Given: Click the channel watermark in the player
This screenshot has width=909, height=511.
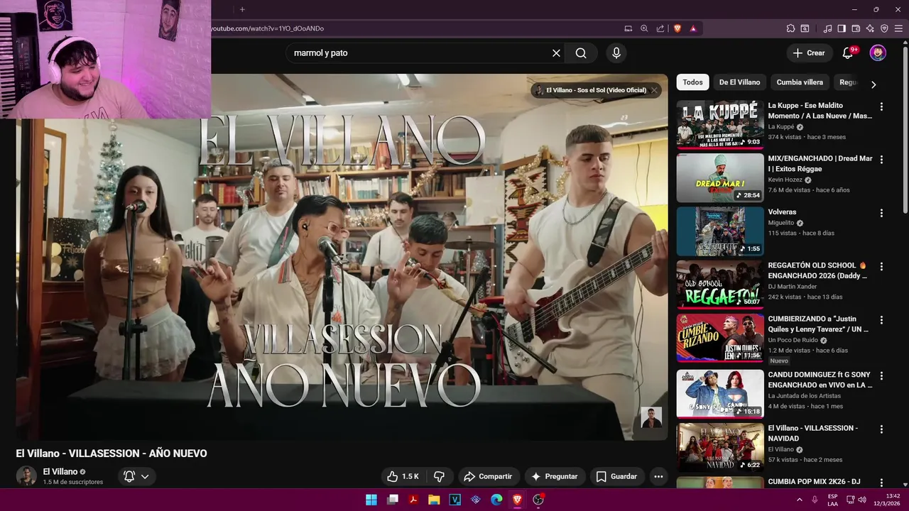Looking at the screenshot, I should pyautogui.click(x=651, y=417).
